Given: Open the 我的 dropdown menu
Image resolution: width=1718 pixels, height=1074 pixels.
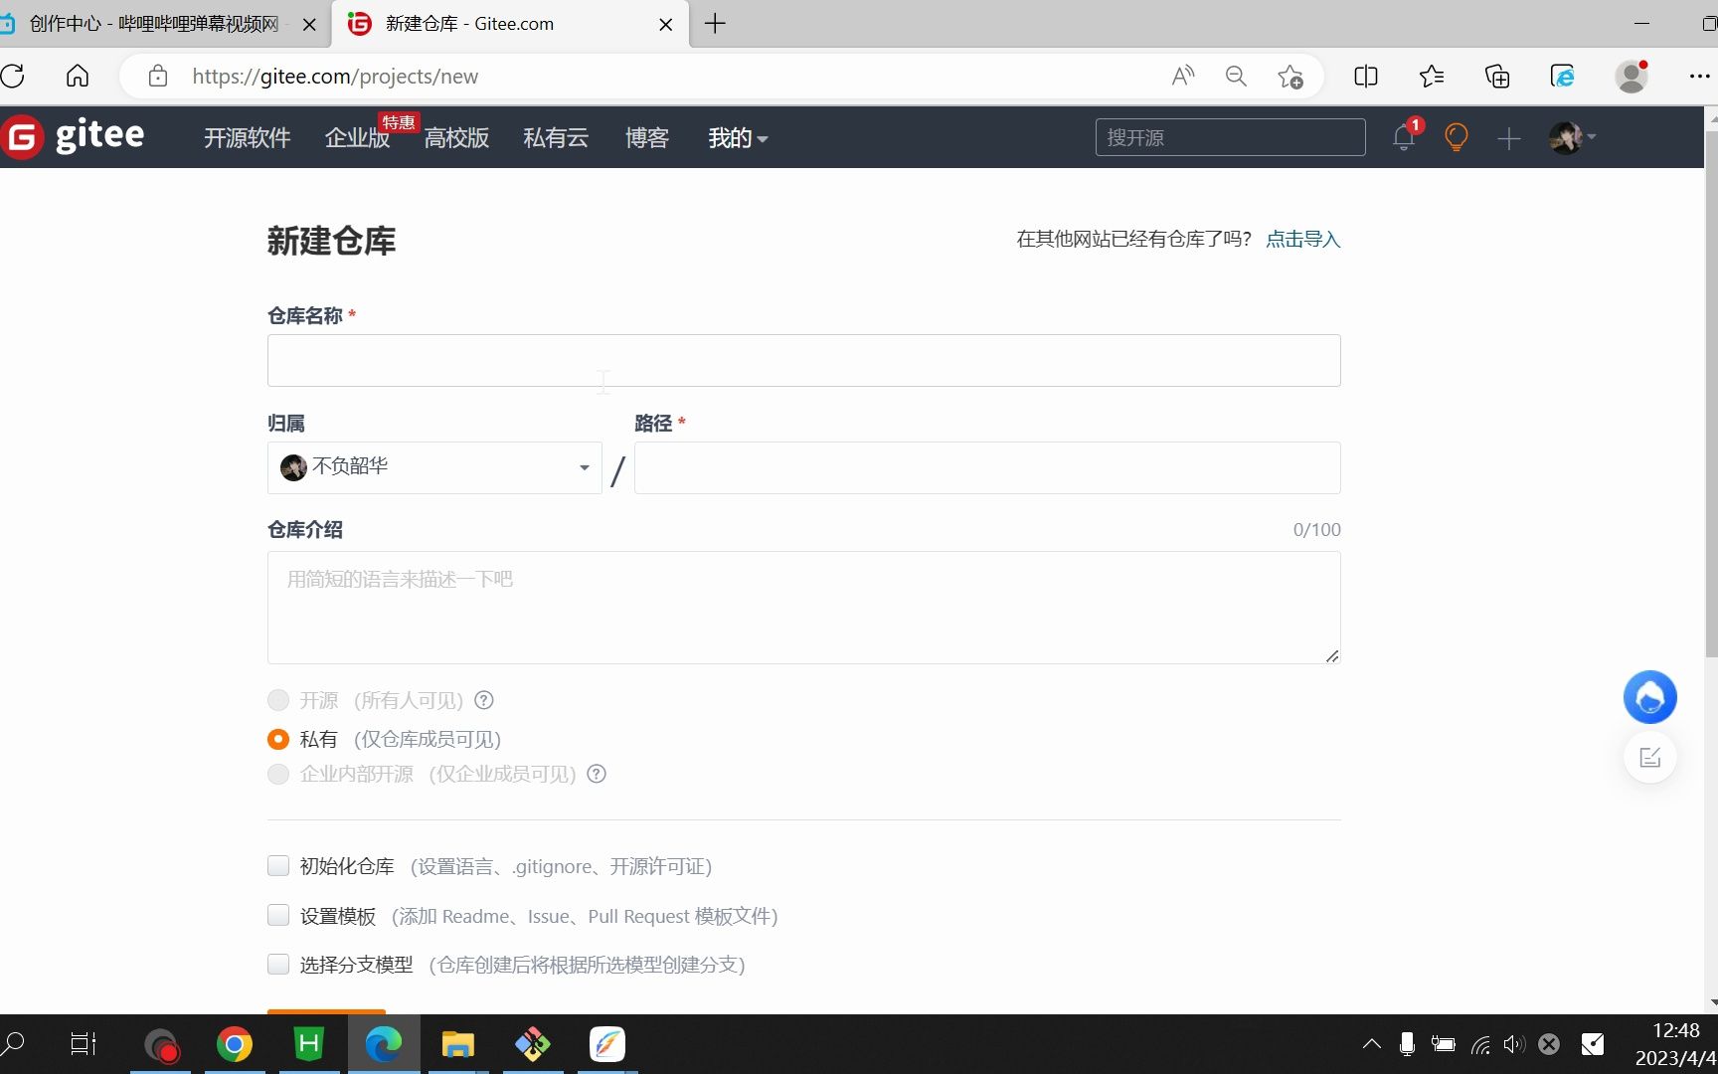Looking at the screenshot, I should pyautogui.click(x=738, y=138).
